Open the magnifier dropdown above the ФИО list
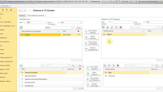This screenshot has width=163, height=92. click(74, 65)
